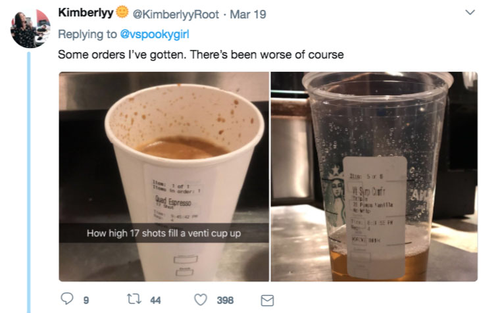Open the clear plastic cup photo

[x=374, y=132]
